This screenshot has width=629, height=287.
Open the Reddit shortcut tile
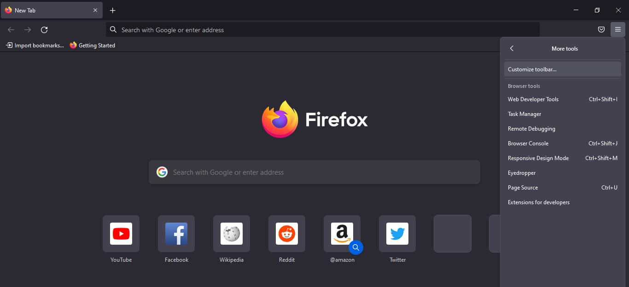tap(287, 234)
